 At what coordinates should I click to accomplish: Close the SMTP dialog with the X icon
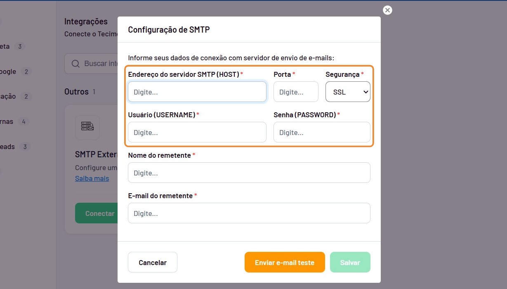tap(387, 10)
